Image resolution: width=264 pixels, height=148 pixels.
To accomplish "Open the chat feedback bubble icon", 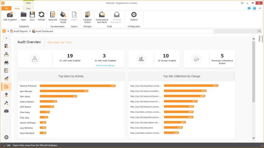I will point(249,8).
